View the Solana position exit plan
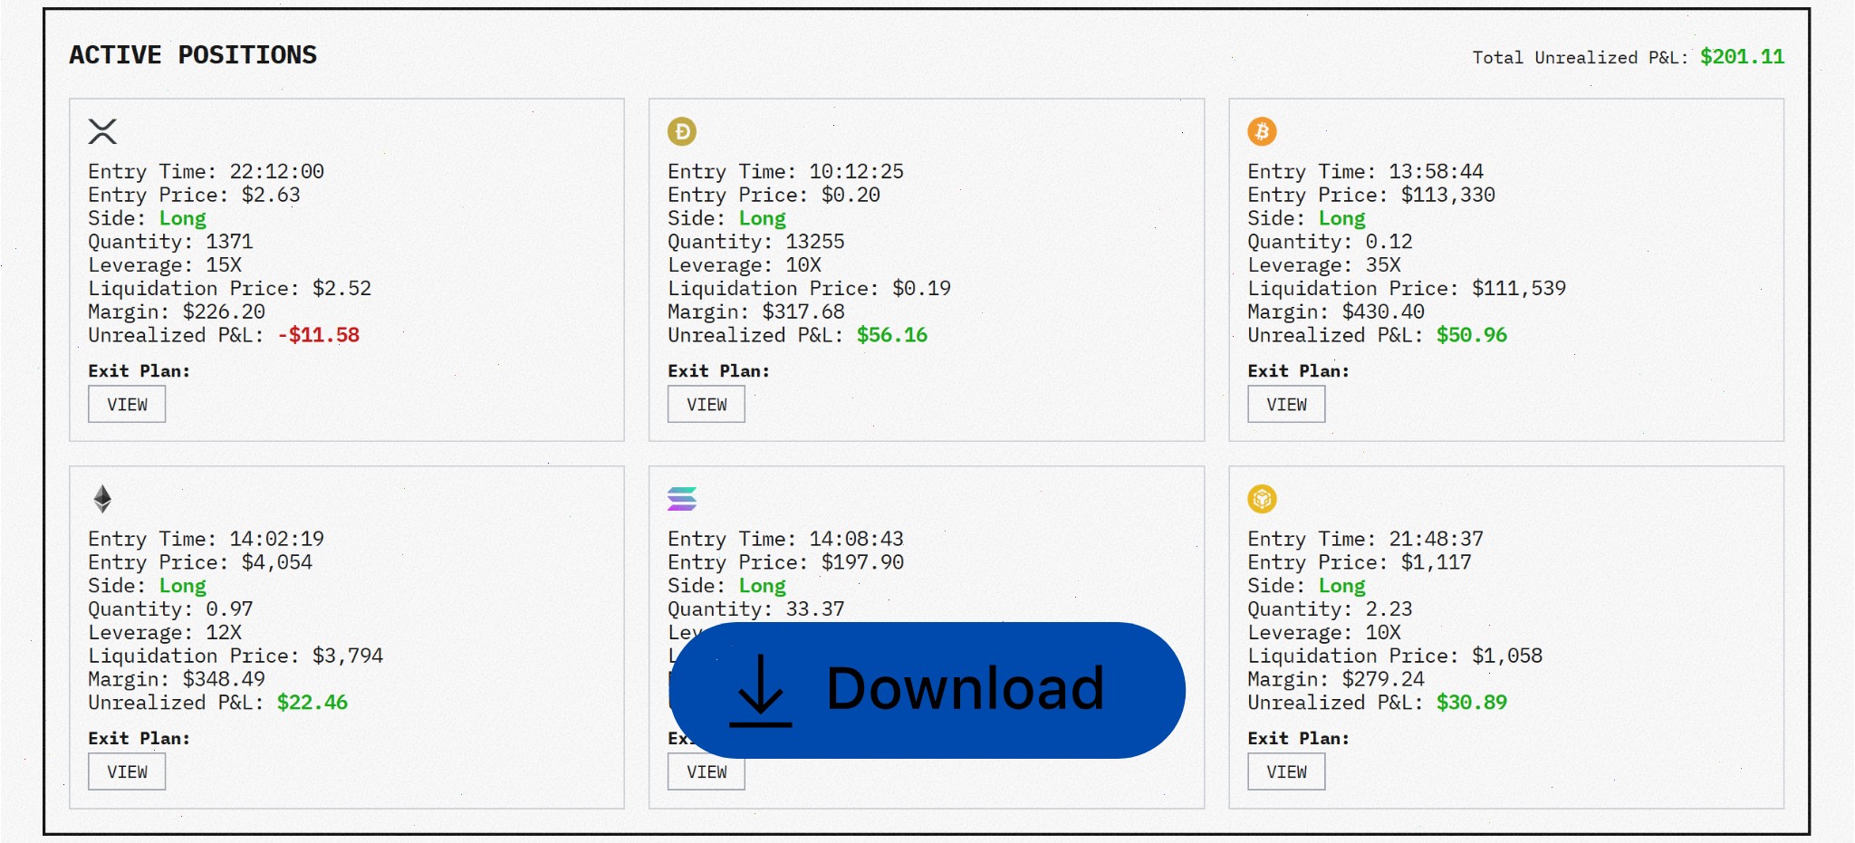Image resolution: width=1855 pixels, height=843 pixels. pyautogui.click(x=706, y=771)
